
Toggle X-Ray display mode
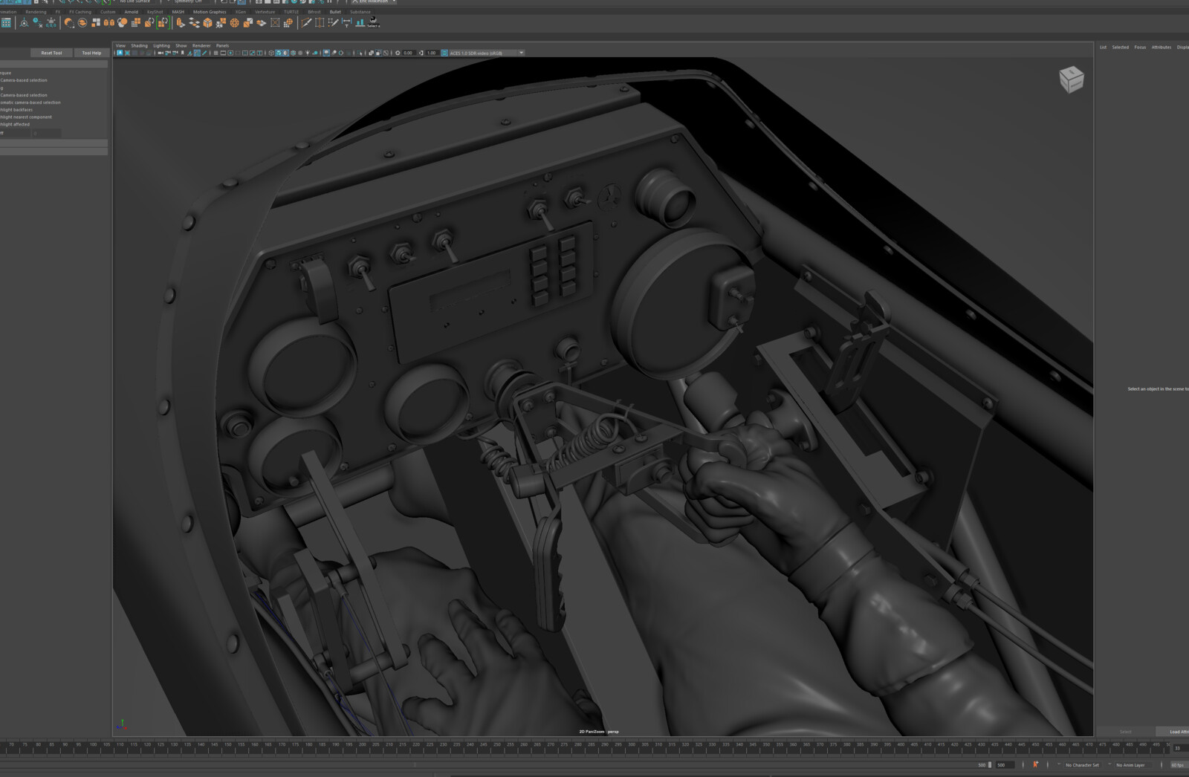tap(371, 53)
